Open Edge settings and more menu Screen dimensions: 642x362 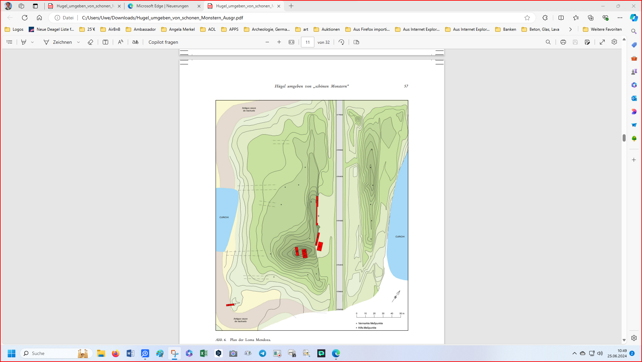click(x=620, y=18)
